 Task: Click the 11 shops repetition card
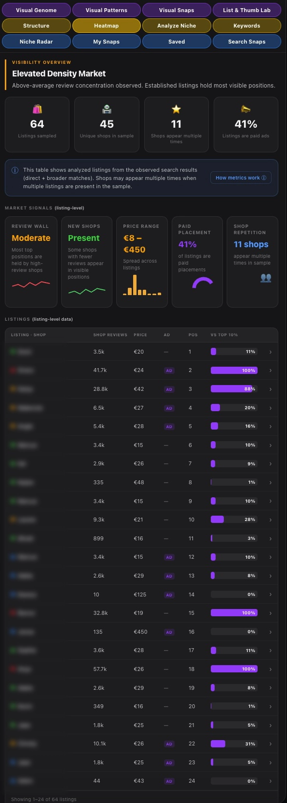[x=252, y=262]
